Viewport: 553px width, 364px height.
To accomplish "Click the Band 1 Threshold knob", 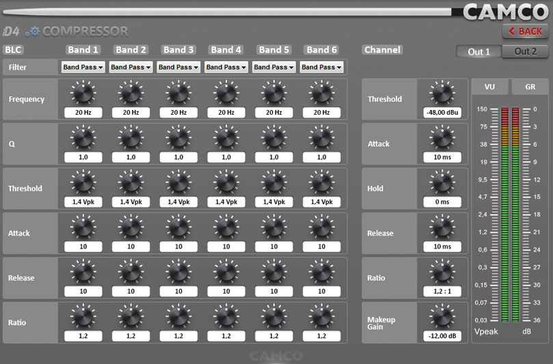I will coord(83,182).
